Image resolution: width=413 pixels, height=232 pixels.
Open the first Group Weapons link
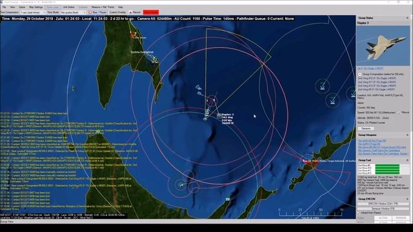pyautogui.click(x=372, y=140)
